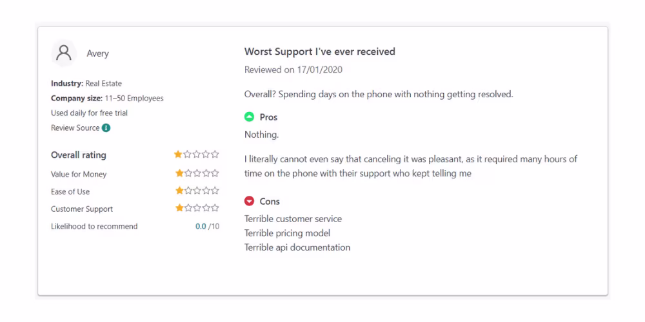Image resolution: width=645 pixels, height=322 pixels.
Task: Click the Likelihood to recommend score 0.0
Action: (x=201, y=226)
